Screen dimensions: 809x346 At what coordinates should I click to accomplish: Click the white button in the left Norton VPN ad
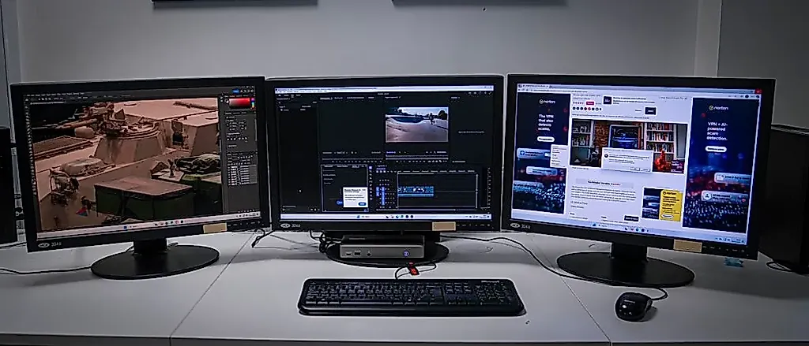pyautogui.click(x=546, y=139)
